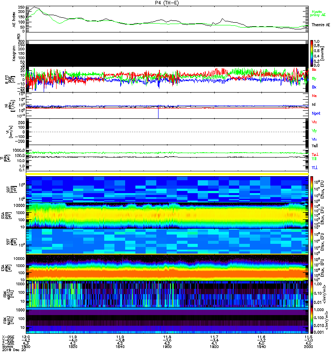
Task: Click the Z-GSE value 4.3
Action: click(x=26, y=344)
